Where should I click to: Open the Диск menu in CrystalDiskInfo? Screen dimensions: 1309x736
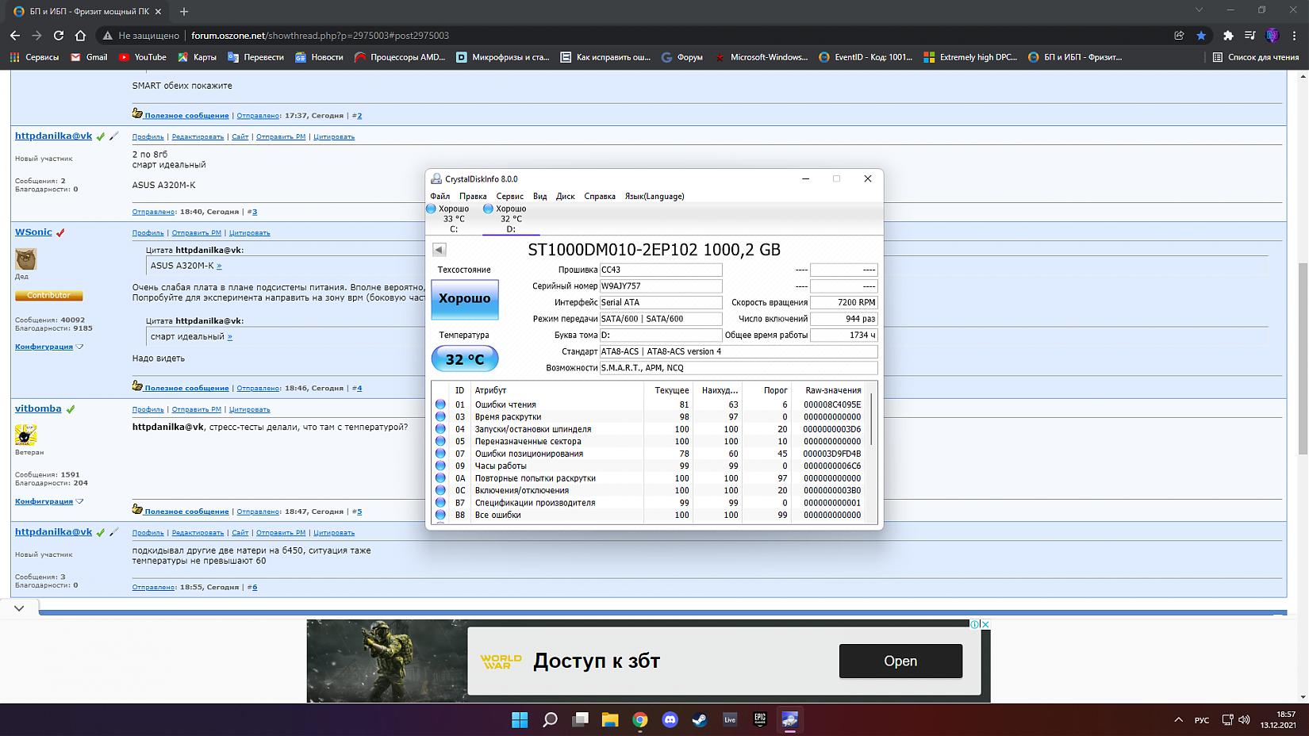[565, 196]
